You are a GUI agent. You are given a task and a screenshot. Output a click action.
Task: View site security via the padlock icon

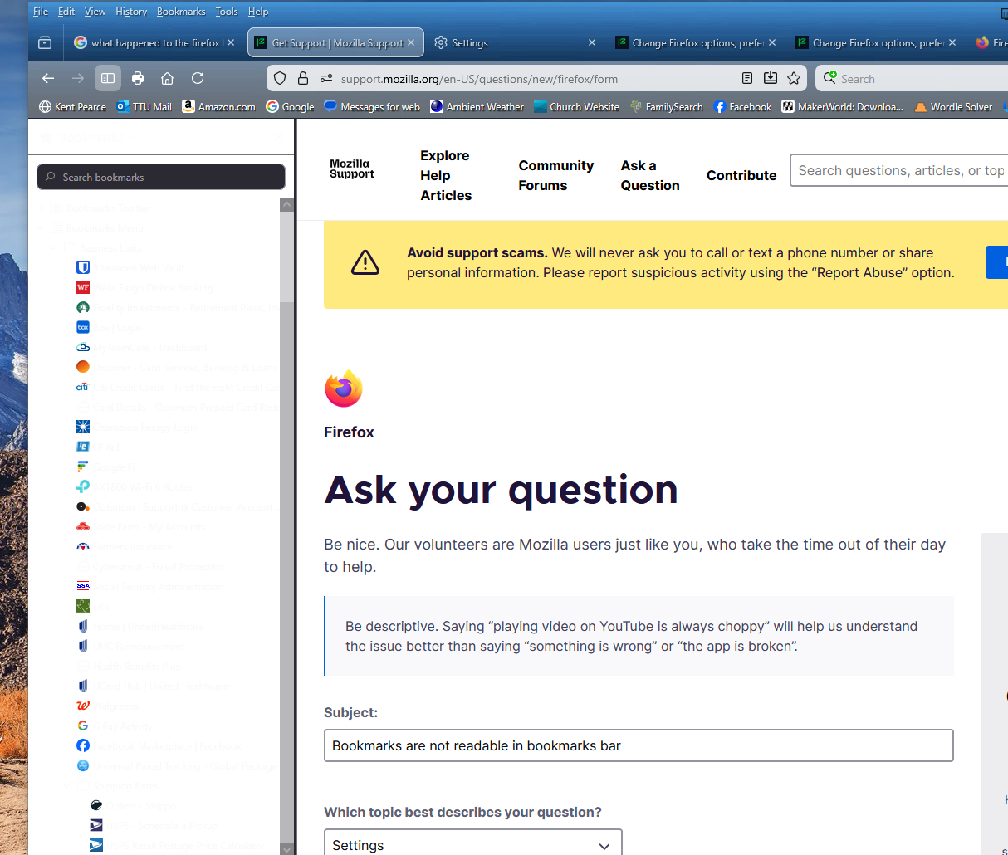point(303,78)
